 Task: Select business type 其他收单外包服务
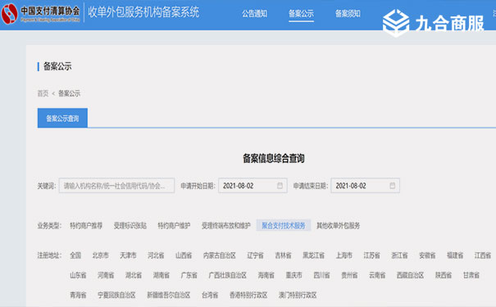click(338, 225)
